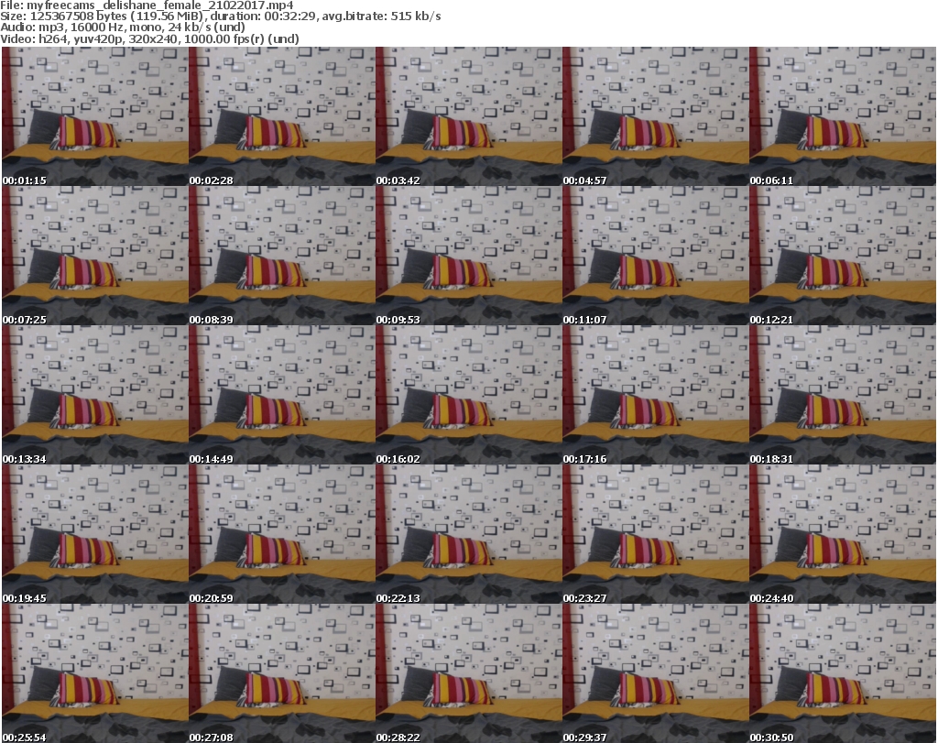The height and width of the screenshot is (743, 938).
Task: Select the thumbnail frame at 00:18:31
Action: point(843,396)
